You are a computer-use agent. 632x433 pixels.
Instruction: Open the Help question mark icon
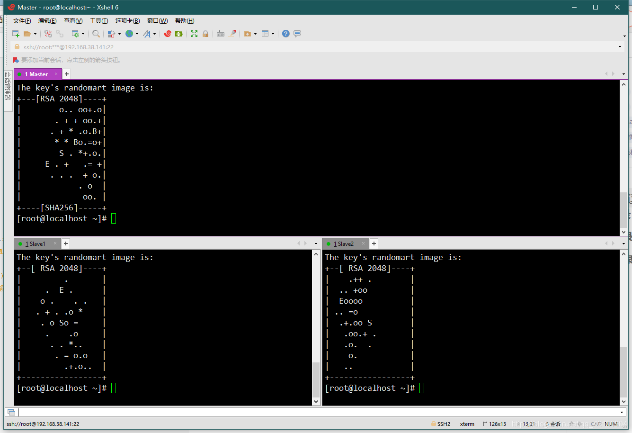tap(286, 34)
